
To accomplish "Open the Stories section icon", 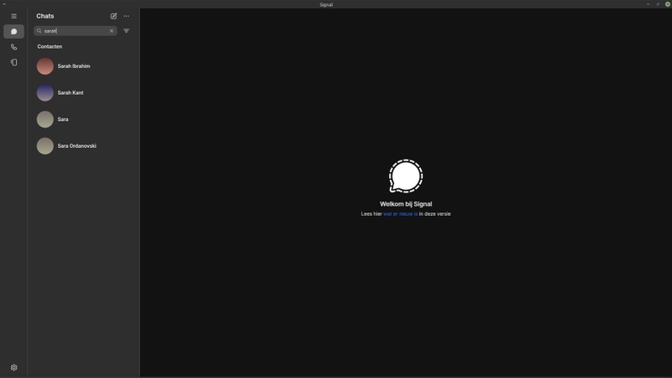I will (13, 62).
